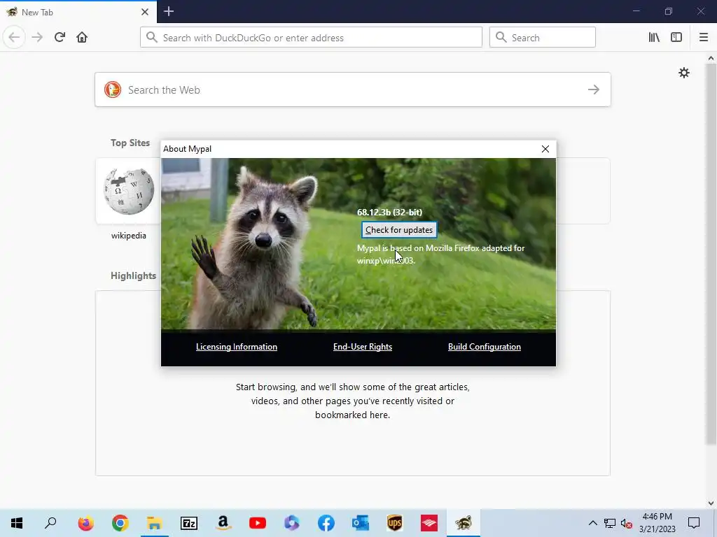Screen dimensions: 717x537
Task: Open the notification action center
Action: click(x=694, y=523)
